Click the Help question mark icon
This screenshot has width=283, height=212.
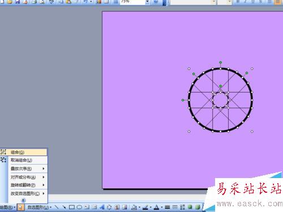(156, 2)
